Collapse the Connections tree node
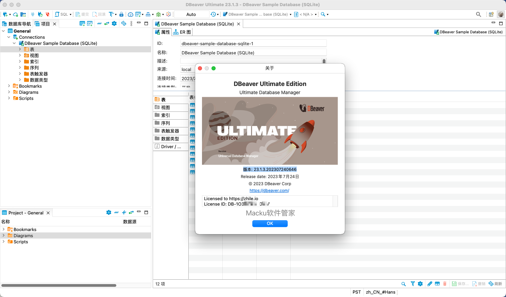The height and width of the screenshot is (297, 506). coord(9,37)
